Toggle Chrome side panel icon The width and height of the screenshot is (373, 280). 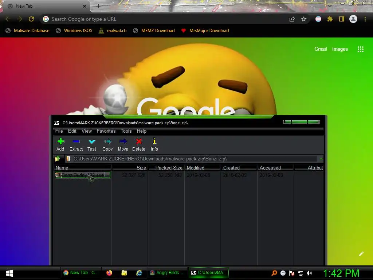click(342, 19)
